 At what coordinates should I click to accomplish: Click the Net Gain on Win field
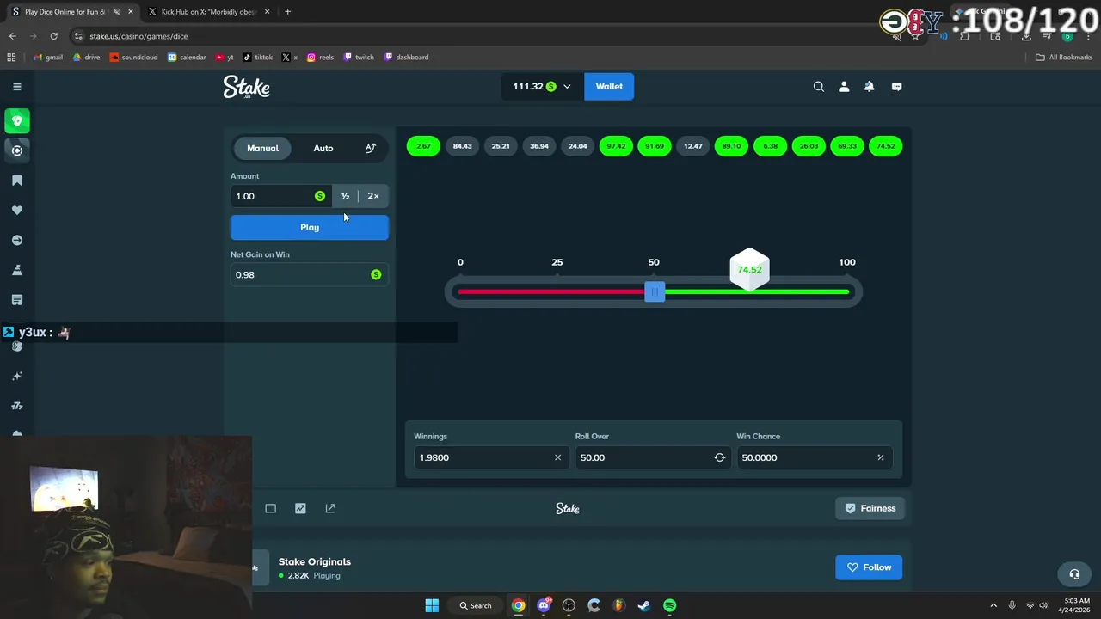coord(310,274)
